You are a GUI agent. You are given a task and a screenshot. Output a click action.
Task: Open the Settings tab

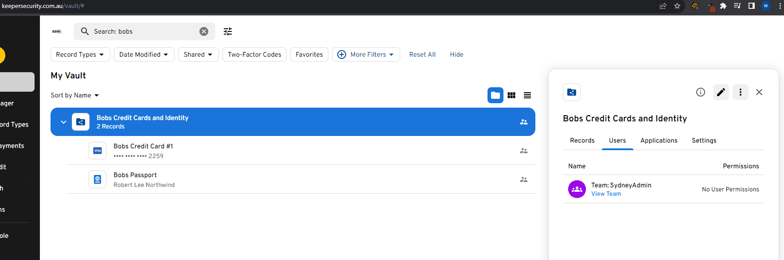click(704, 140)
